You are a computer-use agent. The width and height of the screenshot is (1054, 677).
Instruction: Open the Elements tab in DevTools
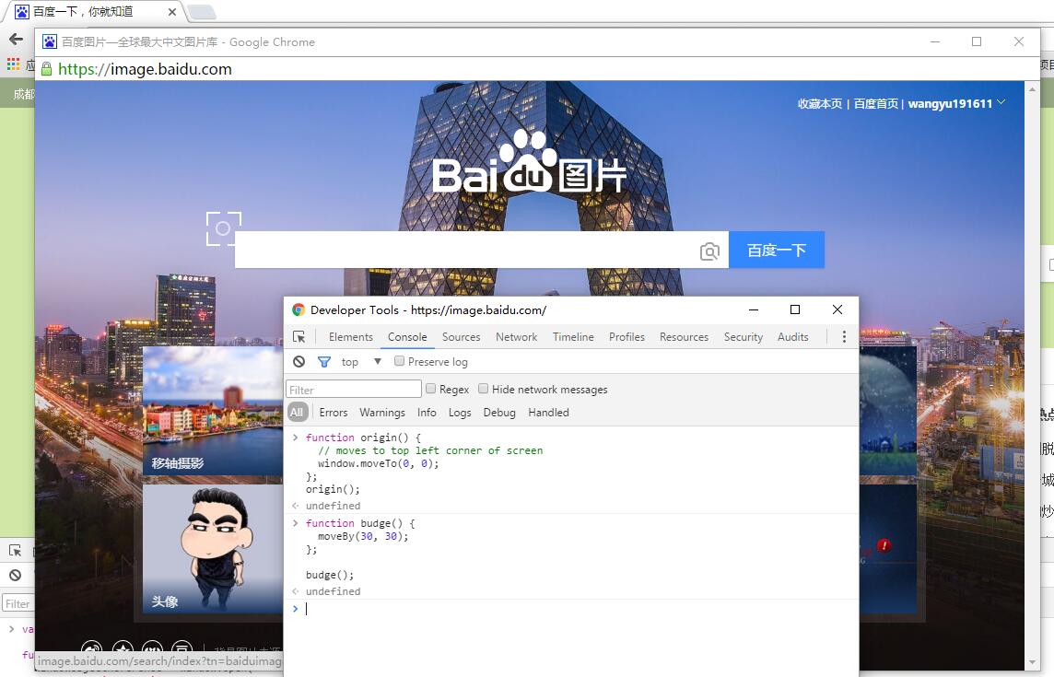pos(350,336)
